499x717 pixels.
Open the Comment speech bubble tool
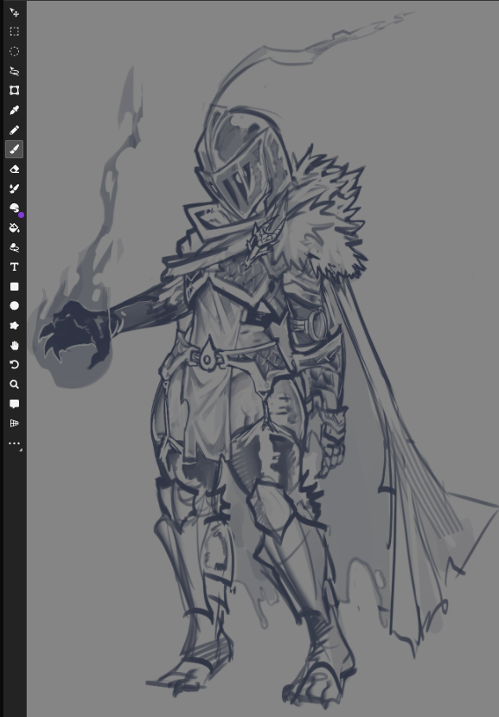coord(14,404)
